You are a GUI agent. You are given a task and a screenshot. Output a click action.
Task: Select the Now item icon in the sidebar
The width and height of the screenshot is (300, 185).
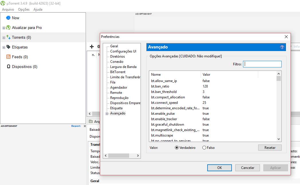click(x=8, y=18)
